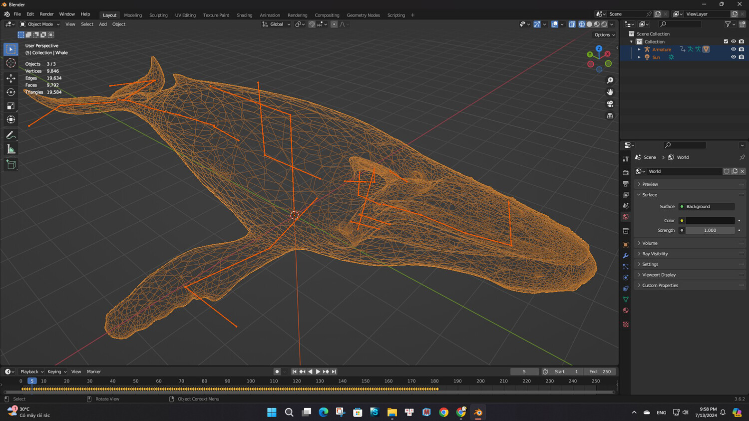
Task: Hide the Armature in the viewport
Action: (734, 49)
